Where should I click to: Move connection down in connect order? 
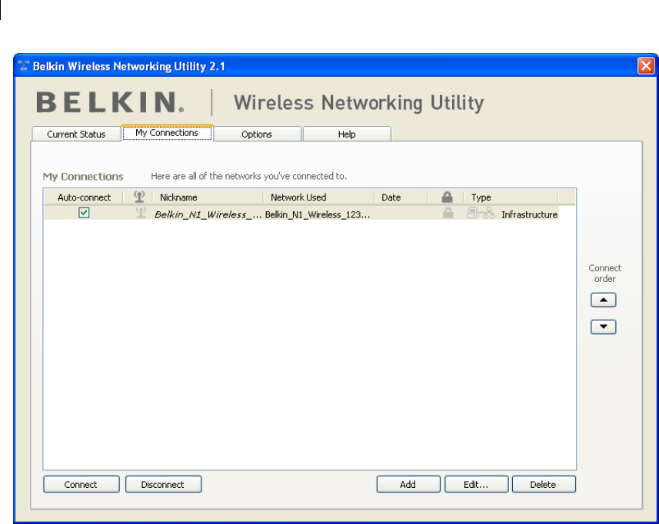(x=603, y=327)
